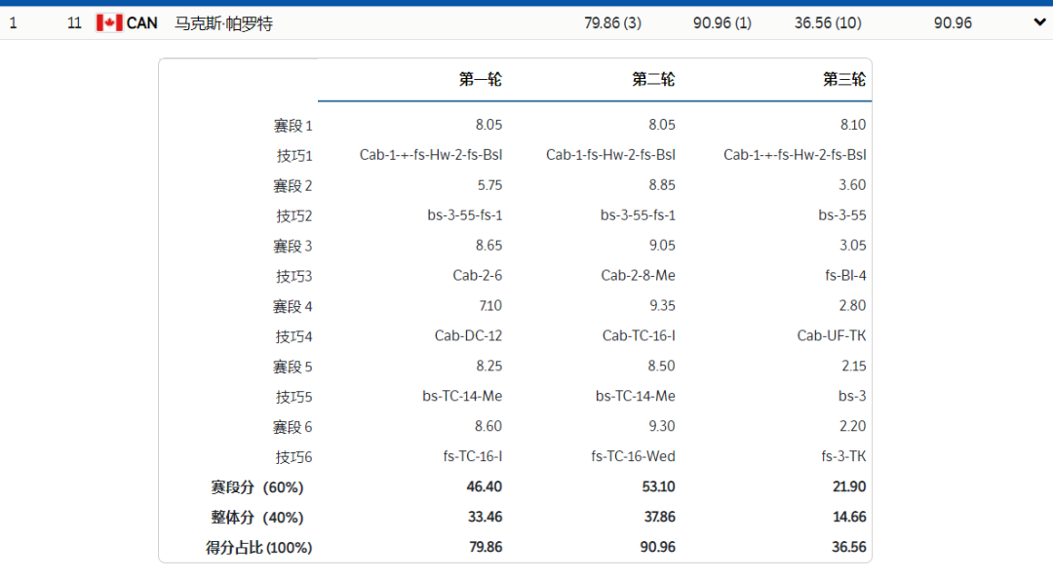This screenshot has height=581, width=1053.
Task: Select the 第三轮 column header
Action: (844, 80)
